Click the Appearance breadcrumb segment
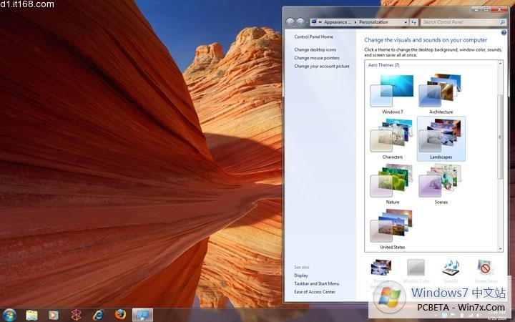This screenshot has width=515, height=322. click(x=337, y=22)
